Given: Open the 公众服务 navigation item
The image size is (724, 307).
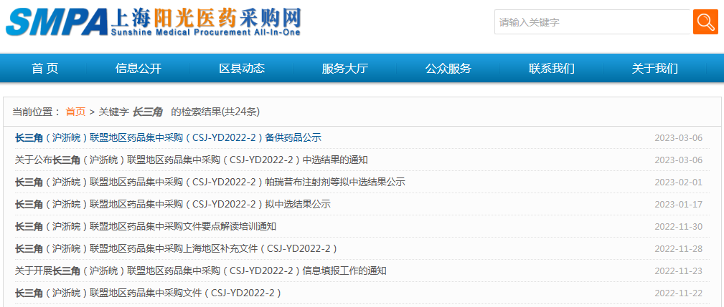Looking at the screenshot, I should pyautogui.click(x=448, y=69).
